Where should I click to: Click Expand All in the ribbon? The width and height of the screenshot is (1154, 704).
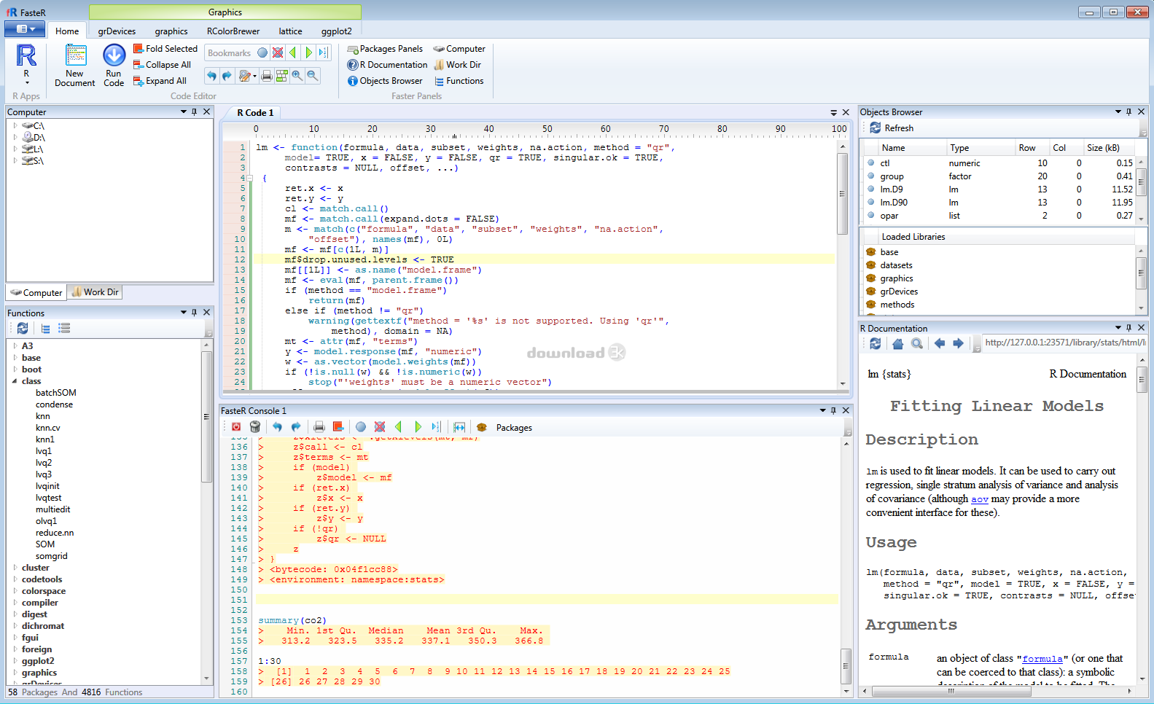click(x=160, y=81)
